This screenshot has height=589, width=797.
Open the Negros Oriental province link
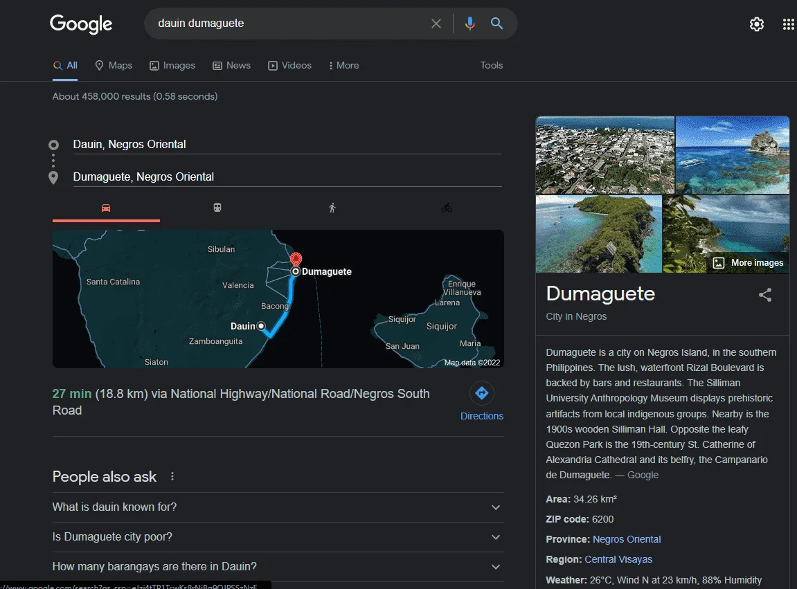(627, 539)
